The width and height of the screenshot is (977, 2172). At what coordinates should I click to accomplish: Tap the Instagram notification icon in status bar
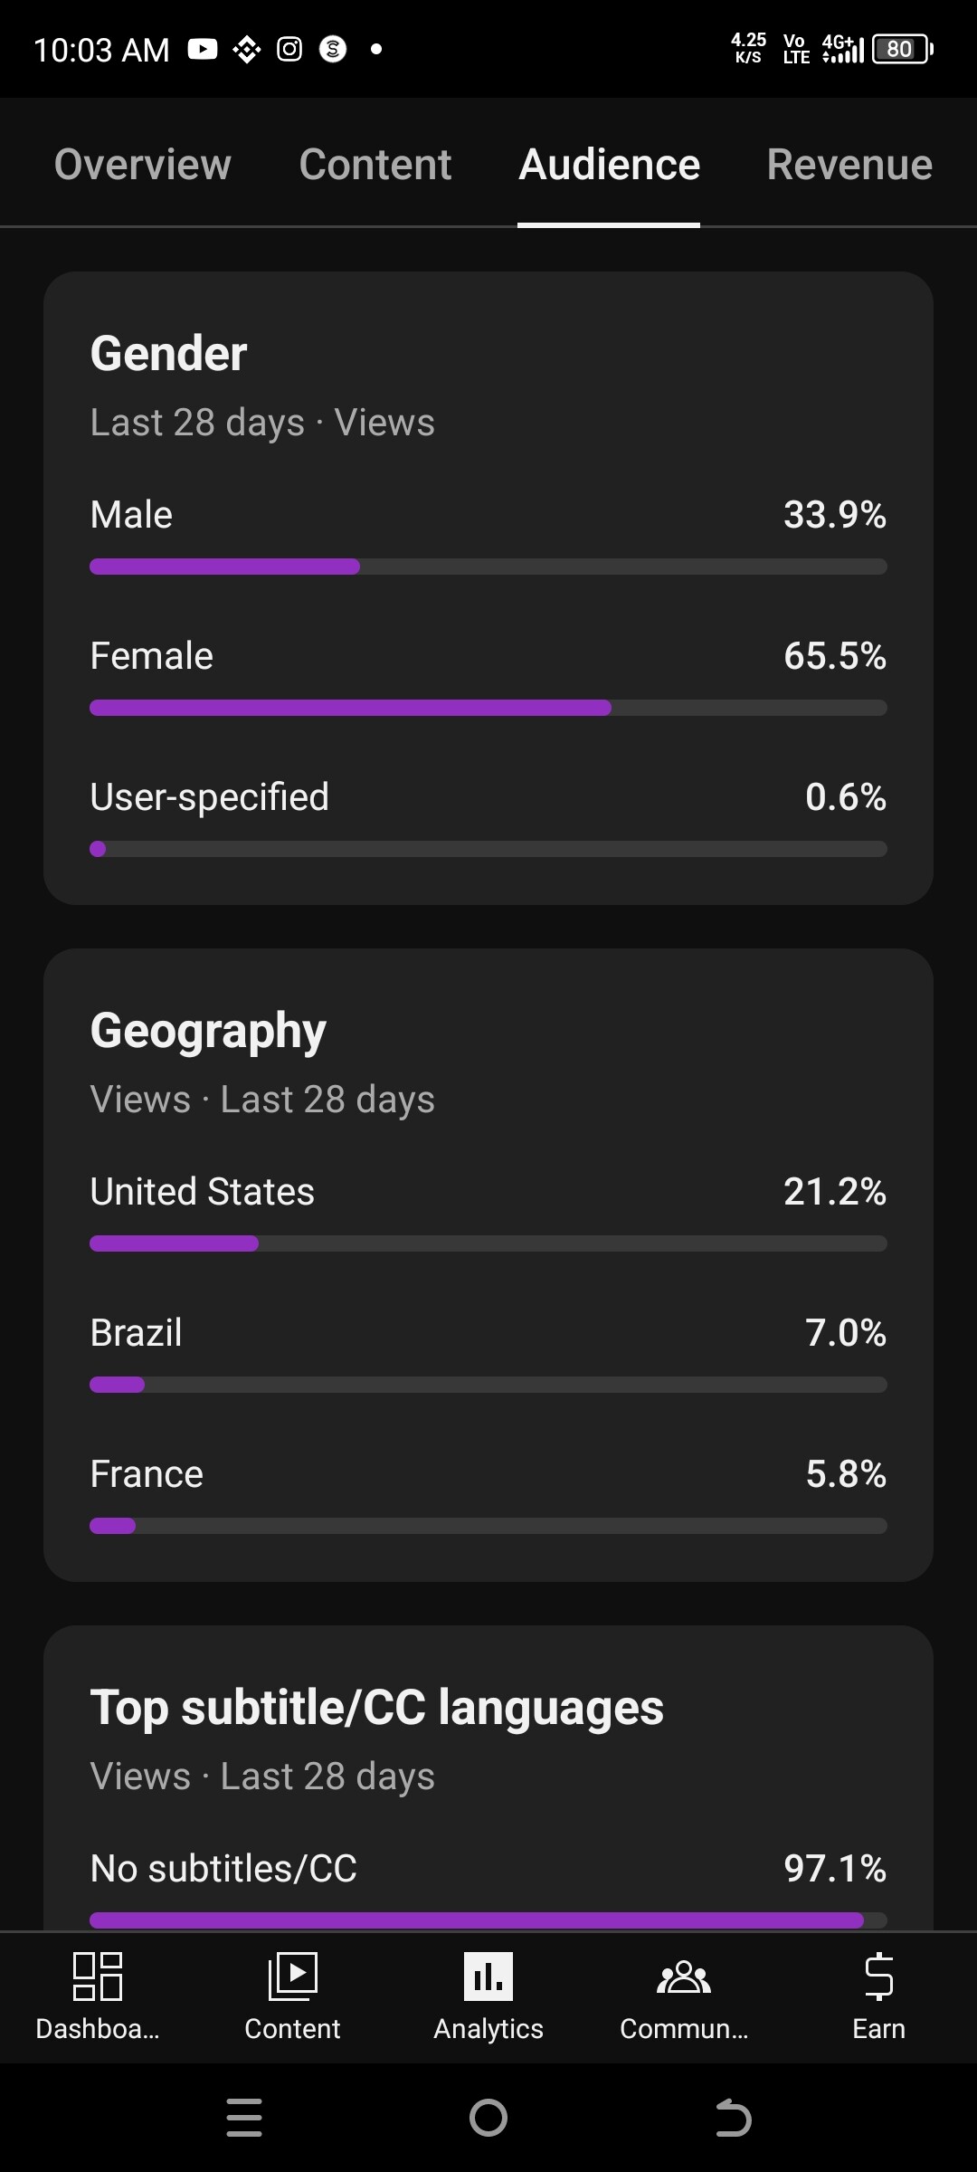click(x=289, y=49)
